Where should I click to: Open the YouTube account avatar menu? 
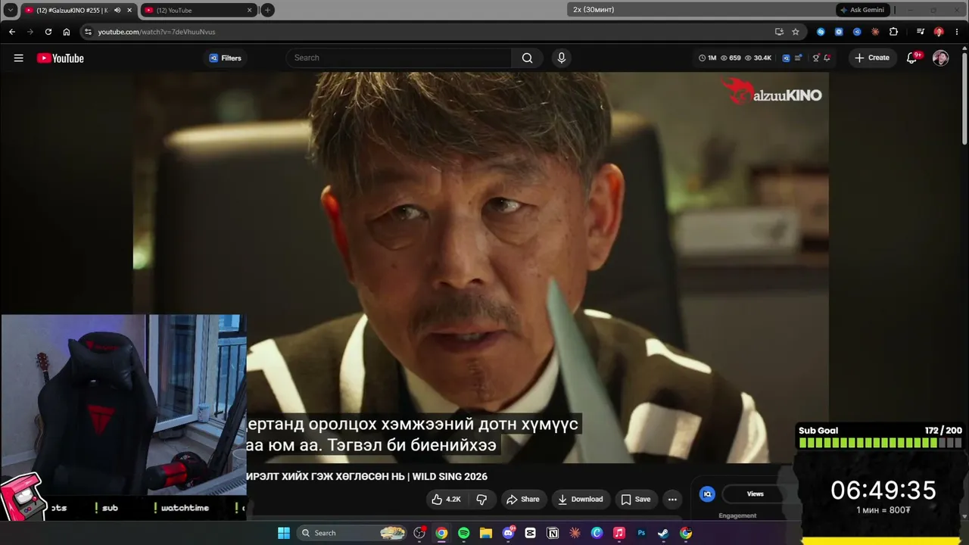(940, 58)
